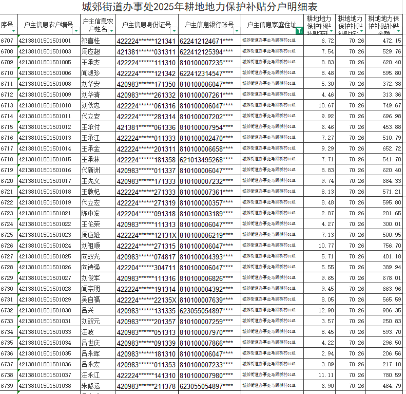The image size is (406, 394).
Task: Select ID number 421381******031311
Action: [x=147, y=52]
